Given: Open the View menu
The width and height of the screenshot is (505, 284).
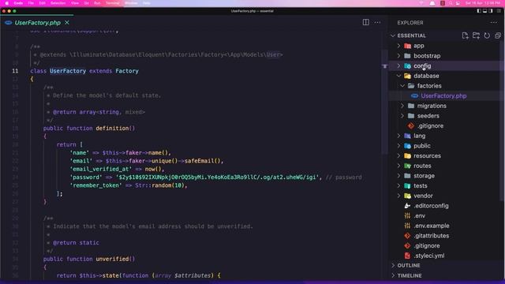Looking at the screenshot, I should tap(75, 3).
